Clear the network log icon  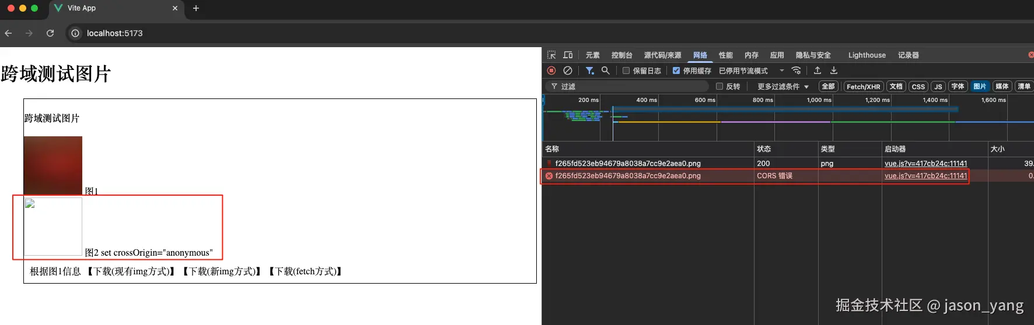(568, 70)
